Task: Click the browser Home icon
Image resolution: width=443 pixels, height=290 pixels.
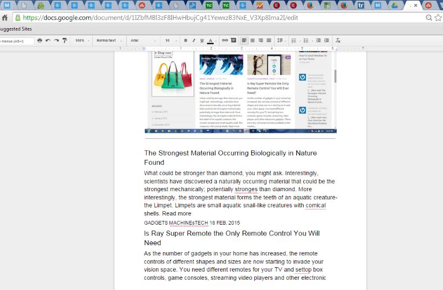Action: [5, 17]
